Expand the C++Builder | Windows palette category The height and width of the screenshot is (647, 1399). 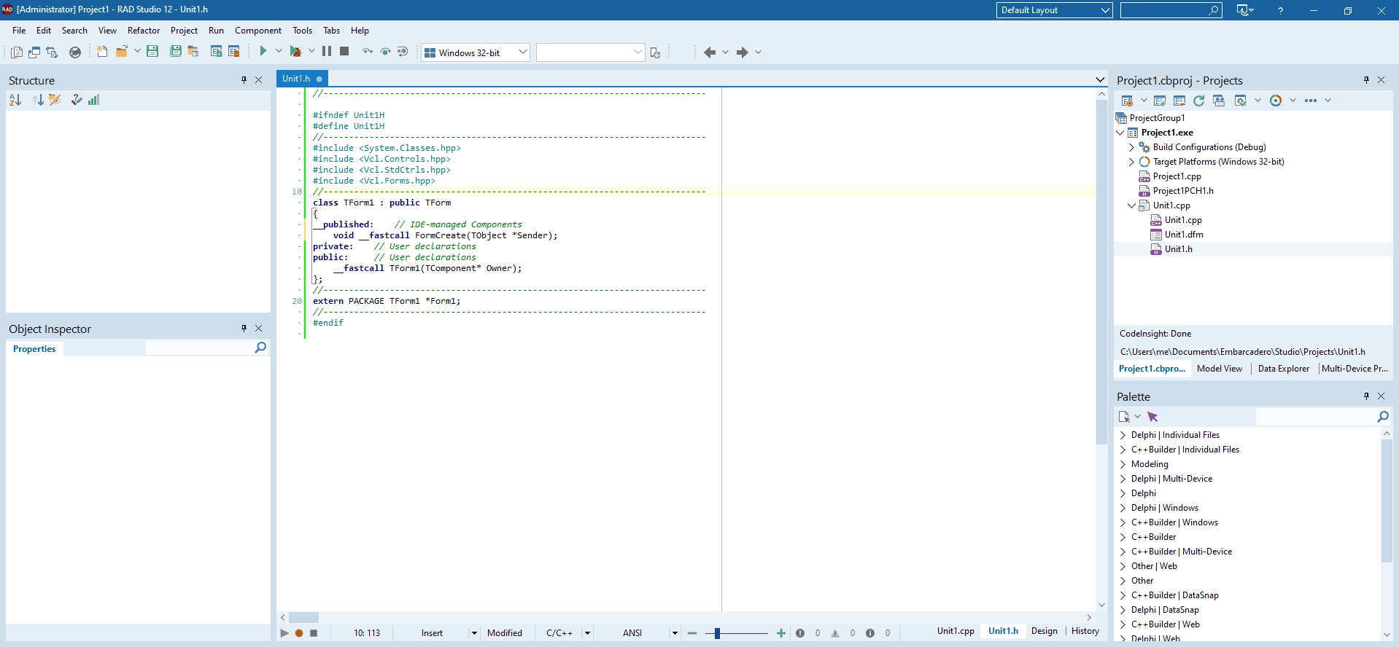(x=1123, y=522)
